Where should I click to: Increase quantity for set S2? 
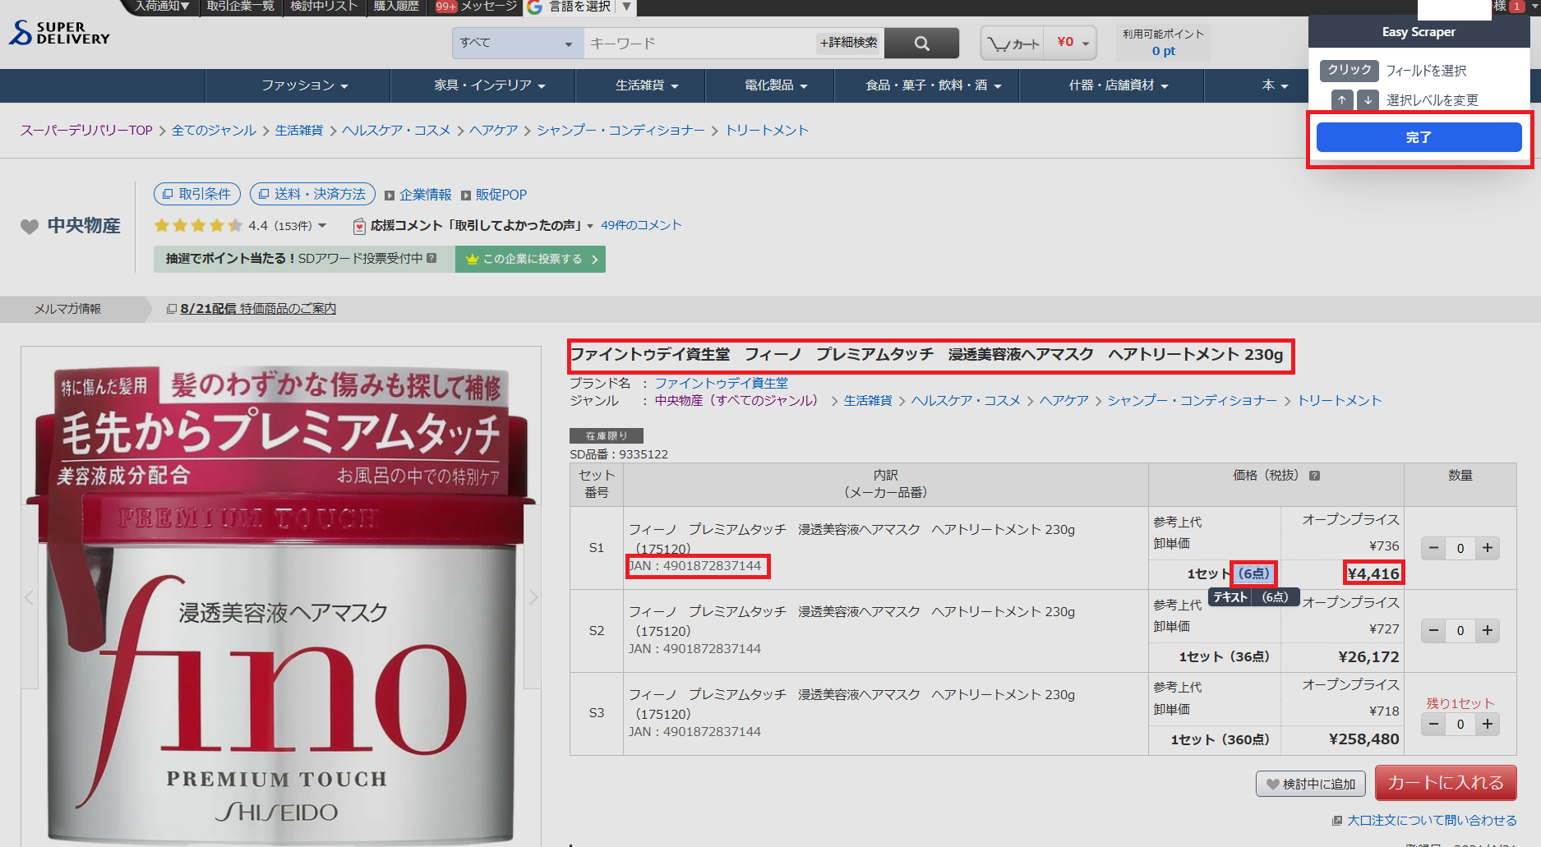click(1488, 630)
